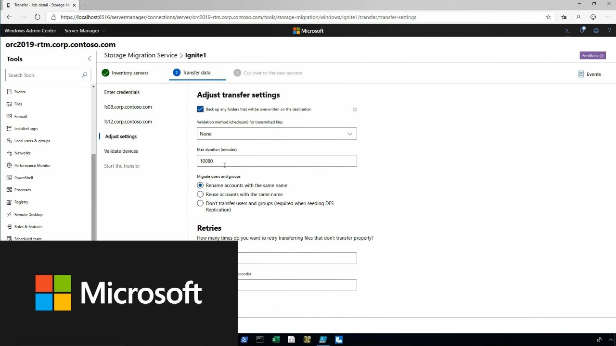Viewport: 616px width, 346px height.
Task: Click the Max duration field showing 10080
Action: (277, 161)
